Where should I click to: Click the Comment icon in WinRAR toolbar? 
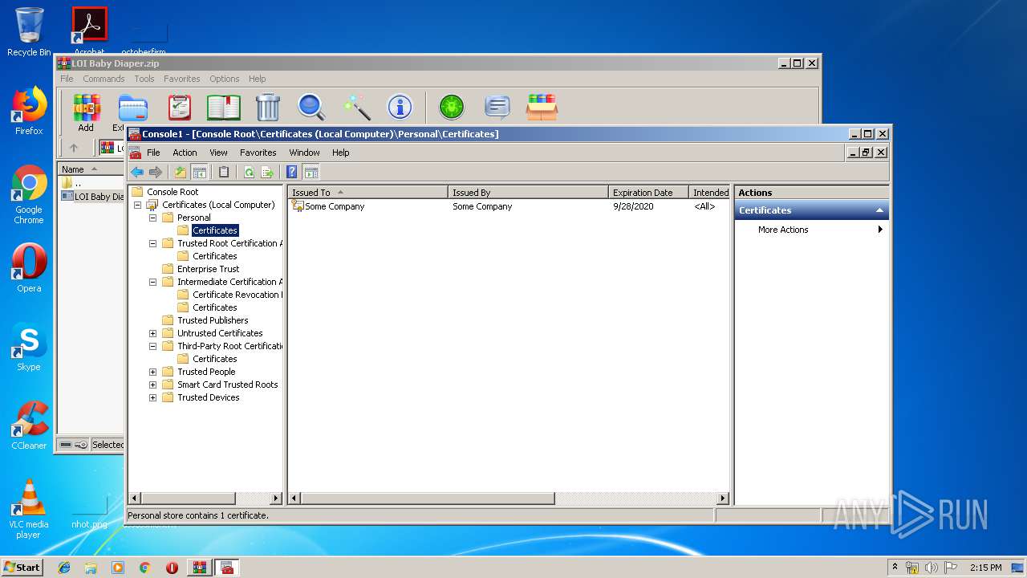(497, 107)
